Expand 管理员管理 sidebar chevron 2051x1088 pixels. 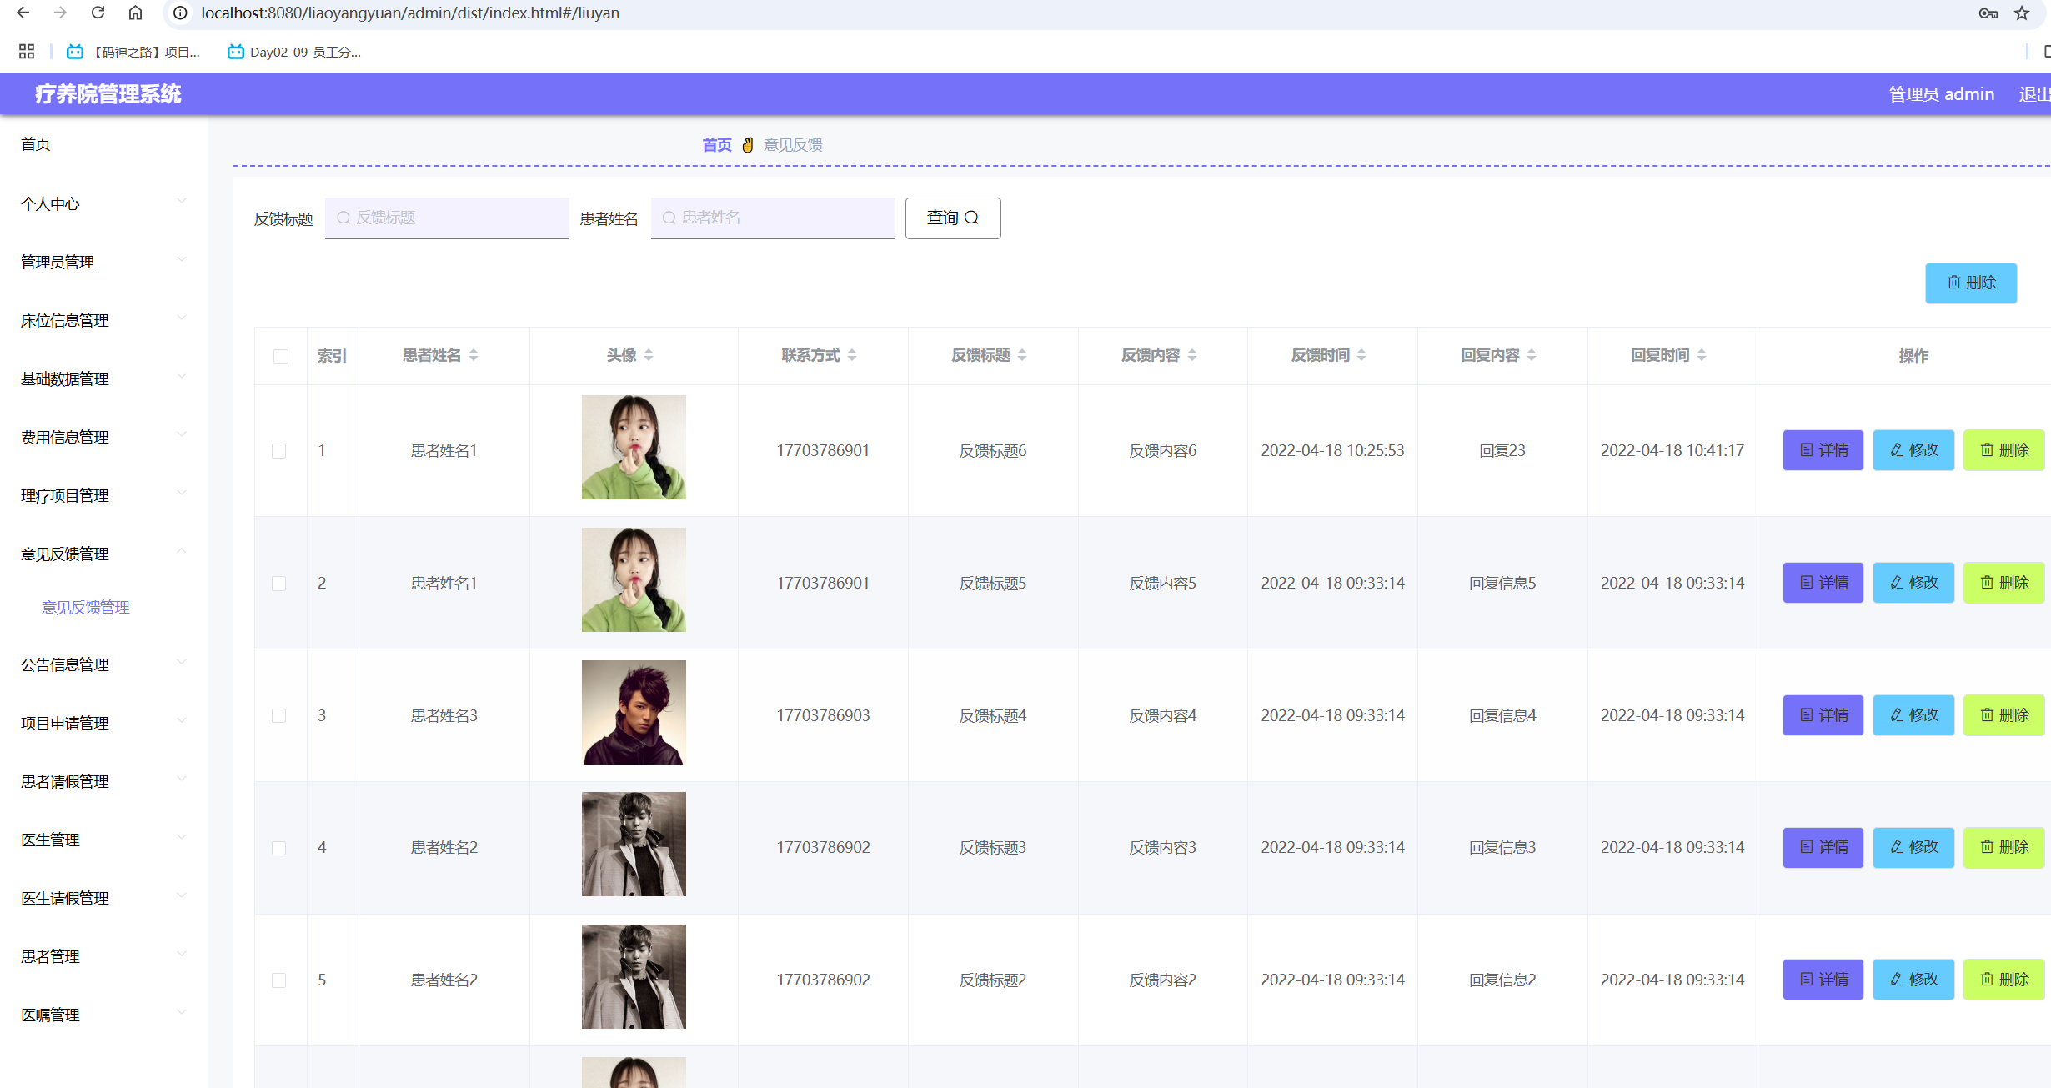point(182,259)
